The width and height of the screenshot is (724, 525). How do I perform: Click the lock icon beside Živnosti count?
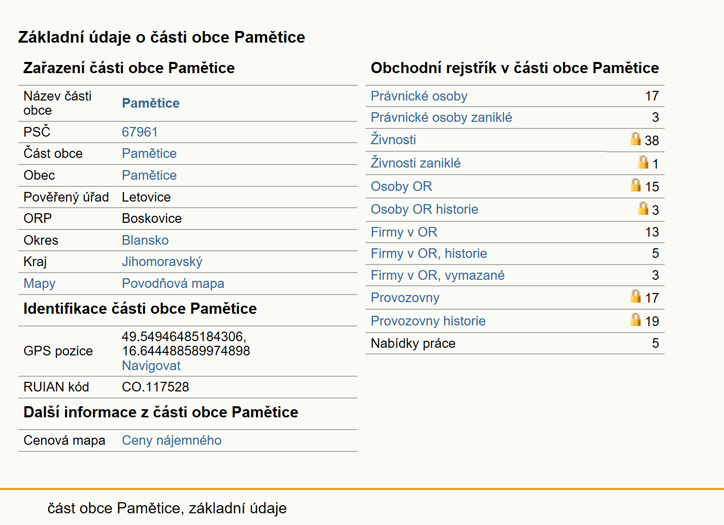[636, 139]
